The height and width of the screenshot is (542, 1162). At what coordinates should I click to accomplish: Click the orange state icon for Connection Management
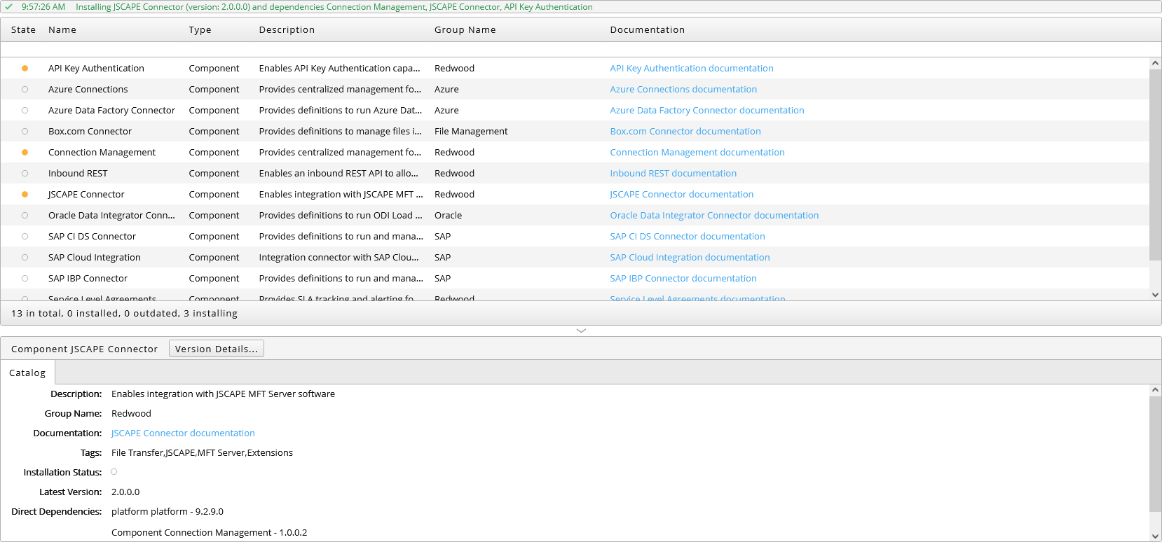coord(25,153)
